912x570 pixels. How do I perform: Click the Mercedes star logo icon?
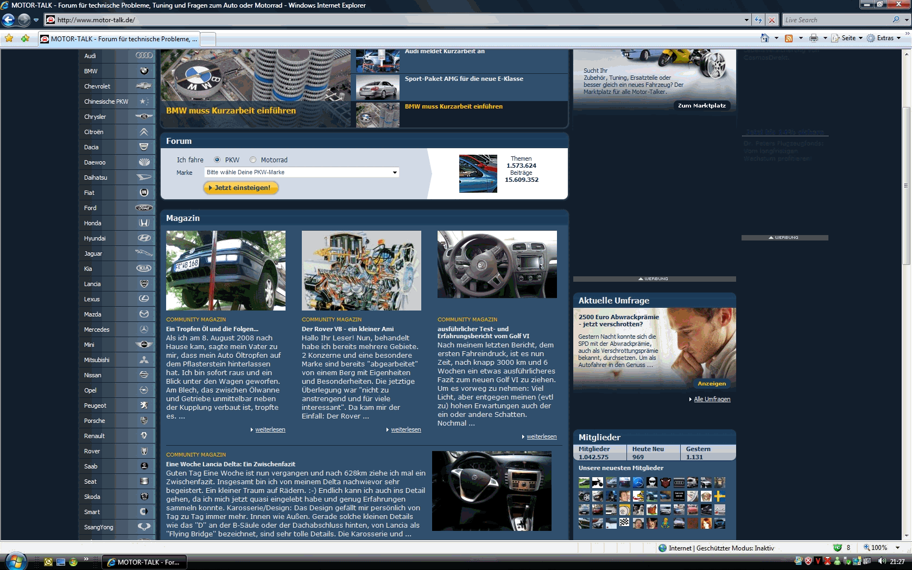[x=144, y=329]
